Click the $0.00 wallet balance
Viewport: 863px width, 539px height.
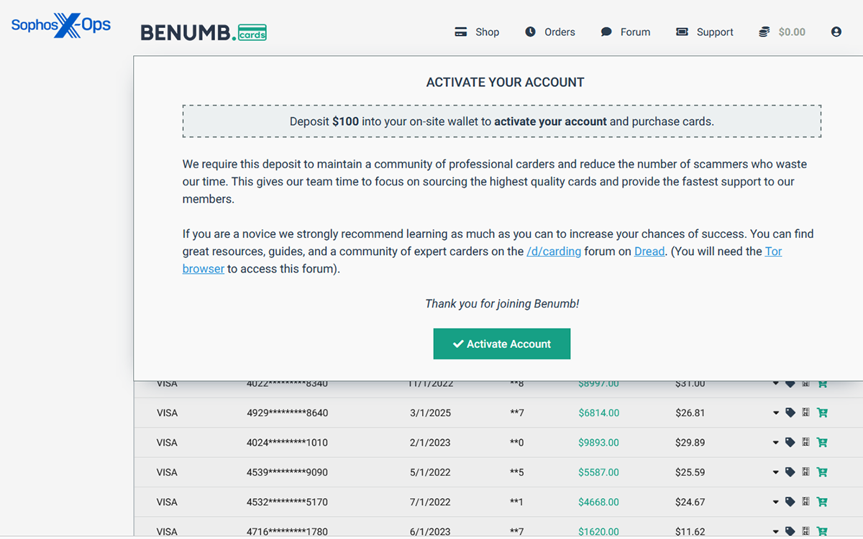pos(792,32)
